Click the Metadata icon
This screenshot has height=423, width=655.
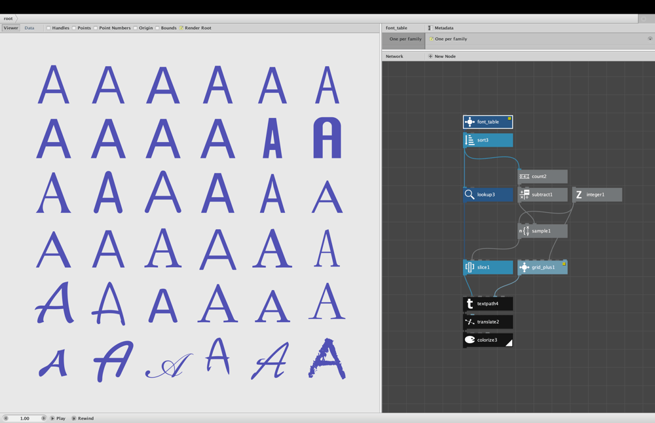[x=430, y=28]
